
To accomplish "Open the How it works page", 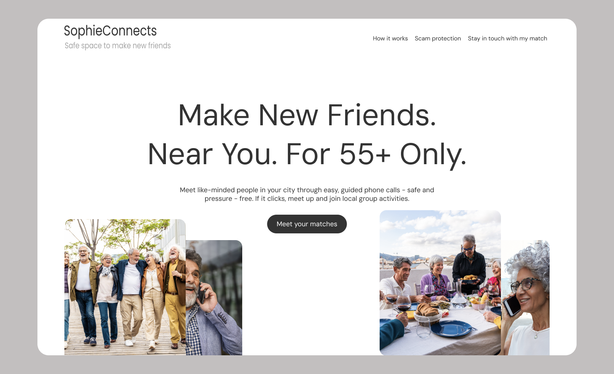I will [390, 39].
